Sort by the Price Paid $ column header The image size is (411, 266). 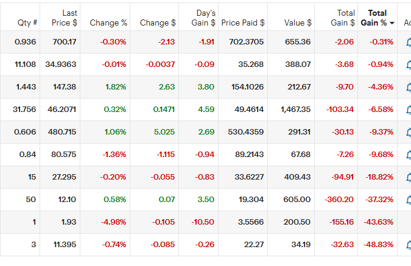coord(243,23)
